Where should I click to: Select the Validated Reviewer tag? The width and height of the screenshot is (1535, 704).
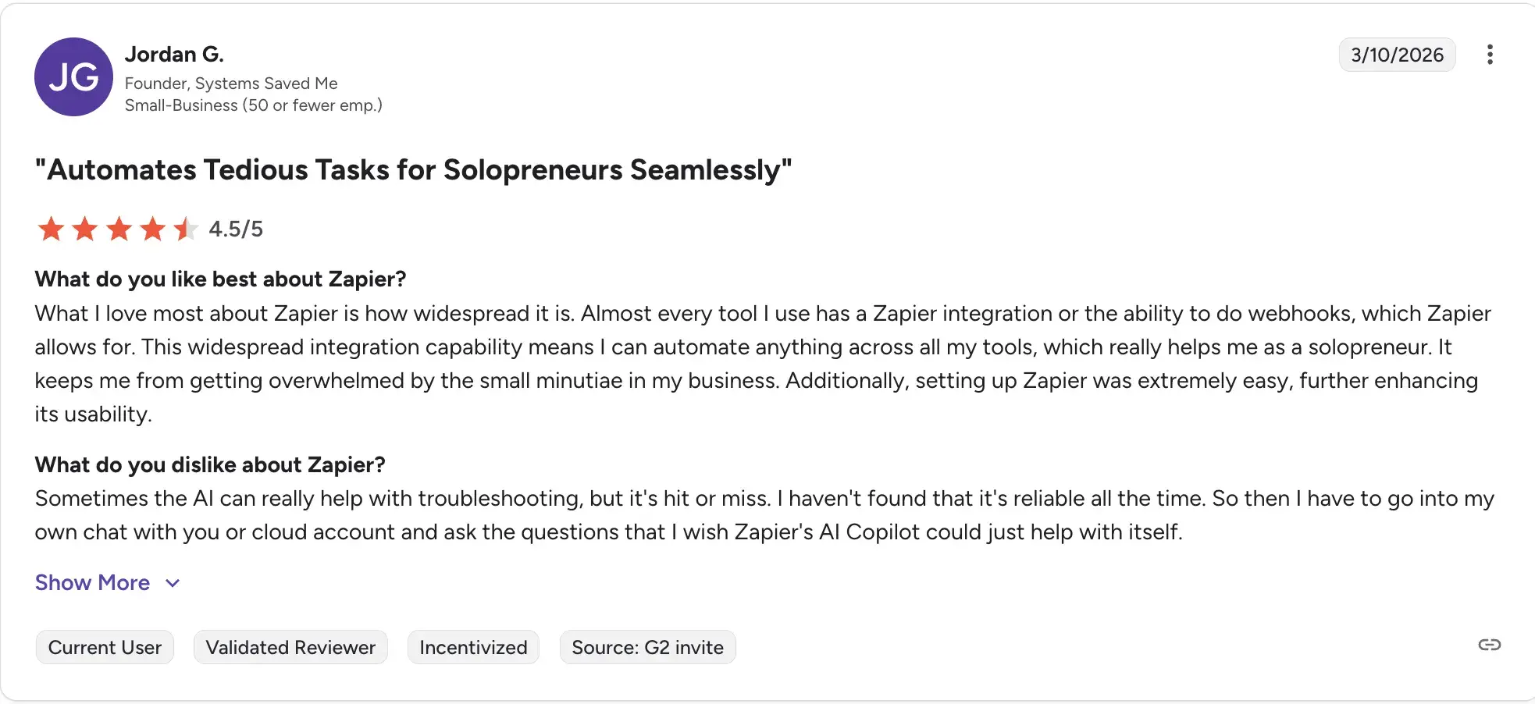[290, 647]
